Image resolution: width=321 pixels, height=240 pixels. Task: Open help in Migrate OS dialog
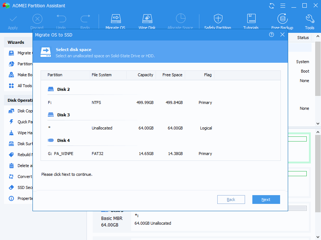coord(271,35)
